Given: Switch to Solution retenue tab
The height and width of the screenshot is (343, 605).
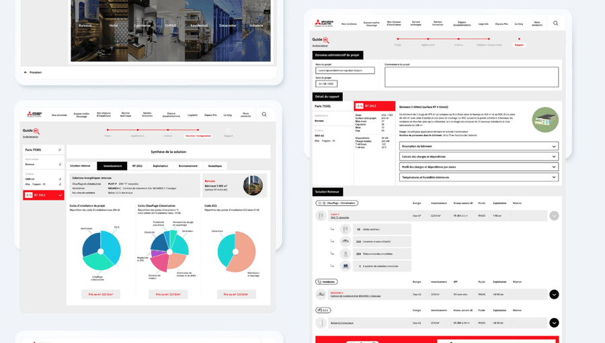Looking at the screenshot, I should coord(80,166).
